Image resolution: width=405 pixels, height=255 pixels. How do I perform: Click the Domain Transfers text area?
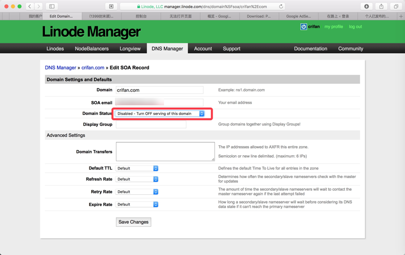point(166,151)
